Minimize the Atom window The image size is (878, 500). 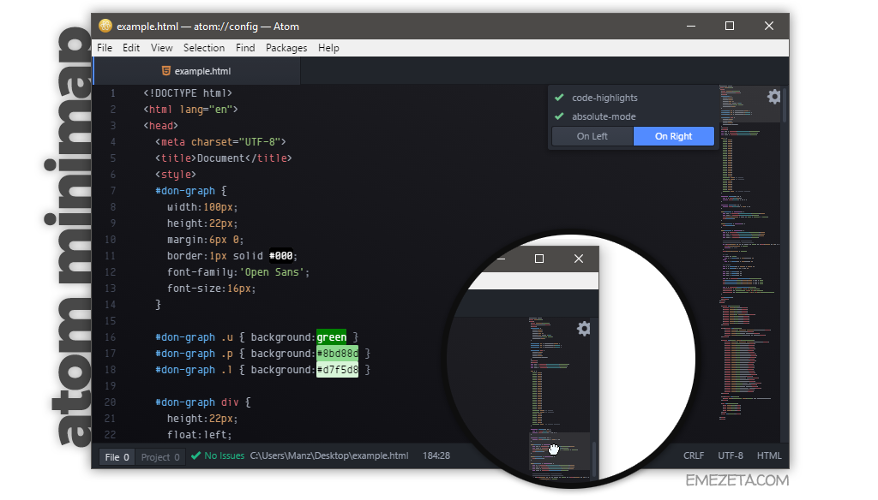tap(691, 26)
